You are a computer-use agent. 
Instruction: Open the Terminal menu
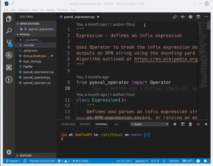[62, 10]
